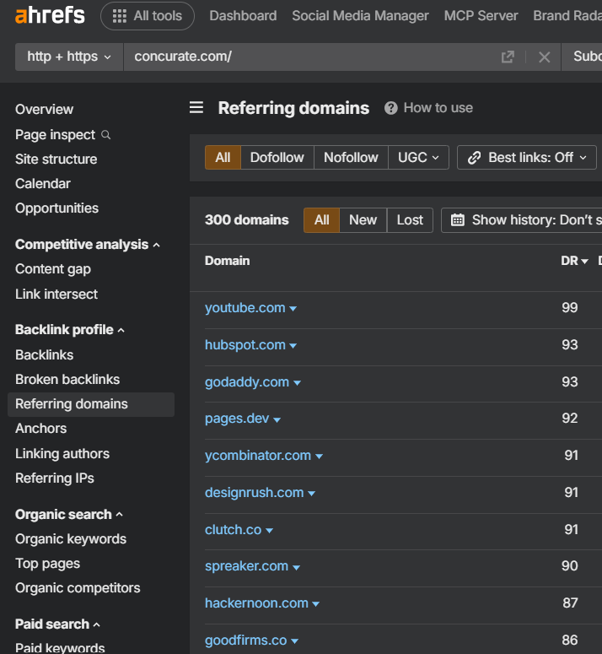This screenshot has width=602, height=654.
Task: Open the http + https protocol dropdown
Action: pyautogui.click(x=69, y=57)
